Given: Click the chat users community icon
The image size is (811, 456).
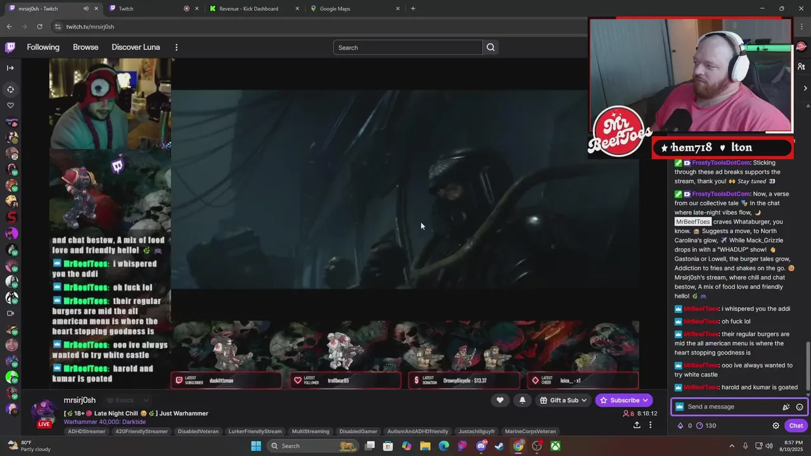Looking at the screenshot, I should [x=801, y=66].
